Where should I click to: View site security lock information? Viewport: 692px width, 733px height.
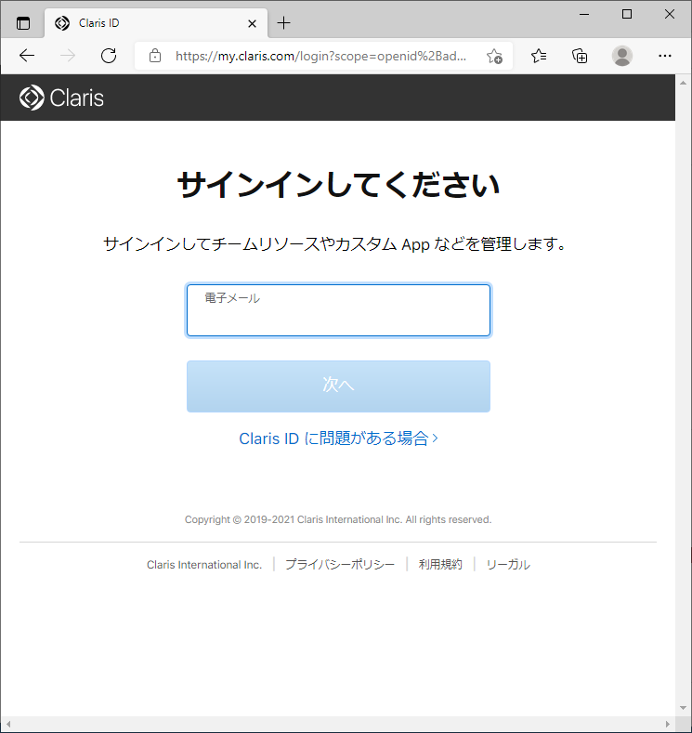pyautogui.click(x=155, y=56)
